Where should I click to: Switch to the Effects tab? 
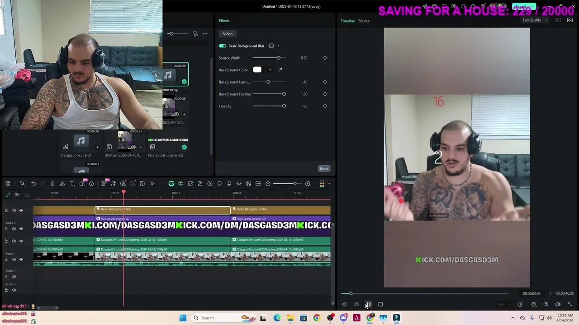[224, 21]
